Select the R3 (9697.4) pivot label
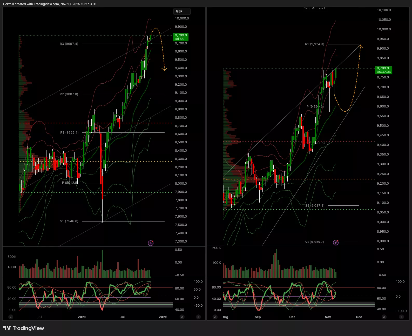This screenshot has height=336, width=412. 69,44
